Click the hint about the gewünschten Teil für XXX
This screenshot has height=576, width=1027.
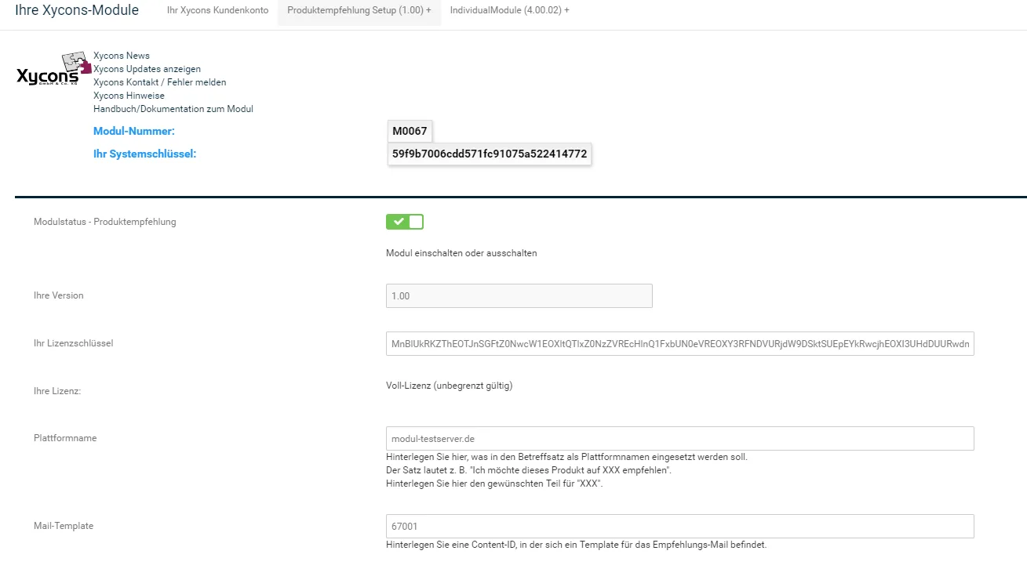[x=494, y=484]
